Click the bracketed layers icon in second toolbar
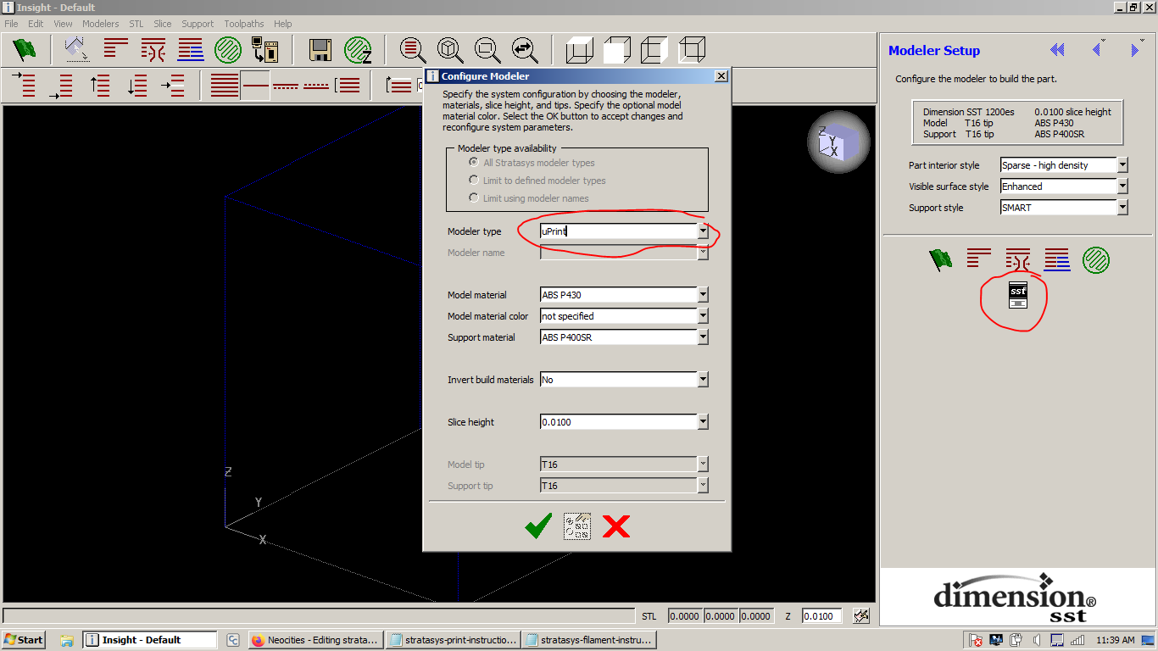The image size is (1158, 651). [x=348, y=86]
